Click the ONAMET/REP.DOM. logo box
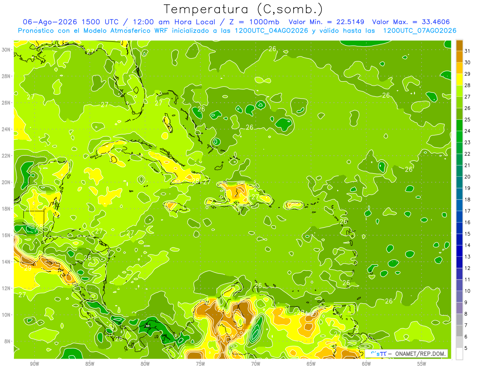The height and width of the screenshot is (369, 478). 406,353
